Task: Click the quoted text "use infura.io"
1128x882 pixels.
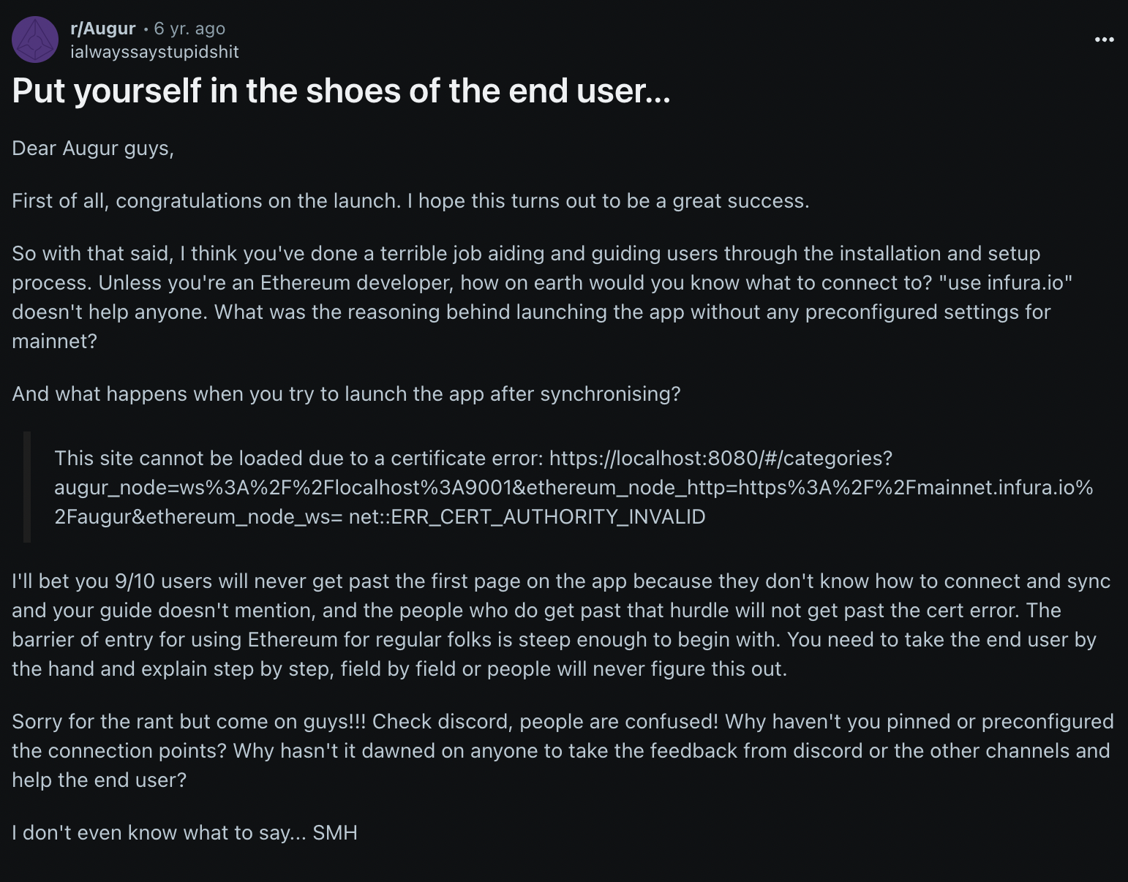Action: click(1006, 282)
